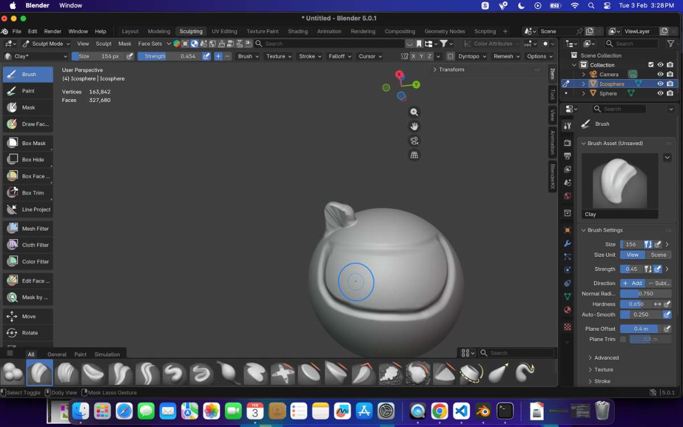683x427 pixels.
Task: Switch to the UV Editing workspace tab
Action: point(224,31)
